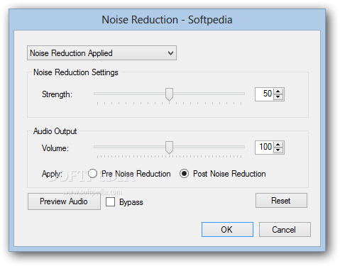The height and width of the screenshot is (266, 340).
Task: Click the Preview Audio button
Action: [x=64, y=201]
